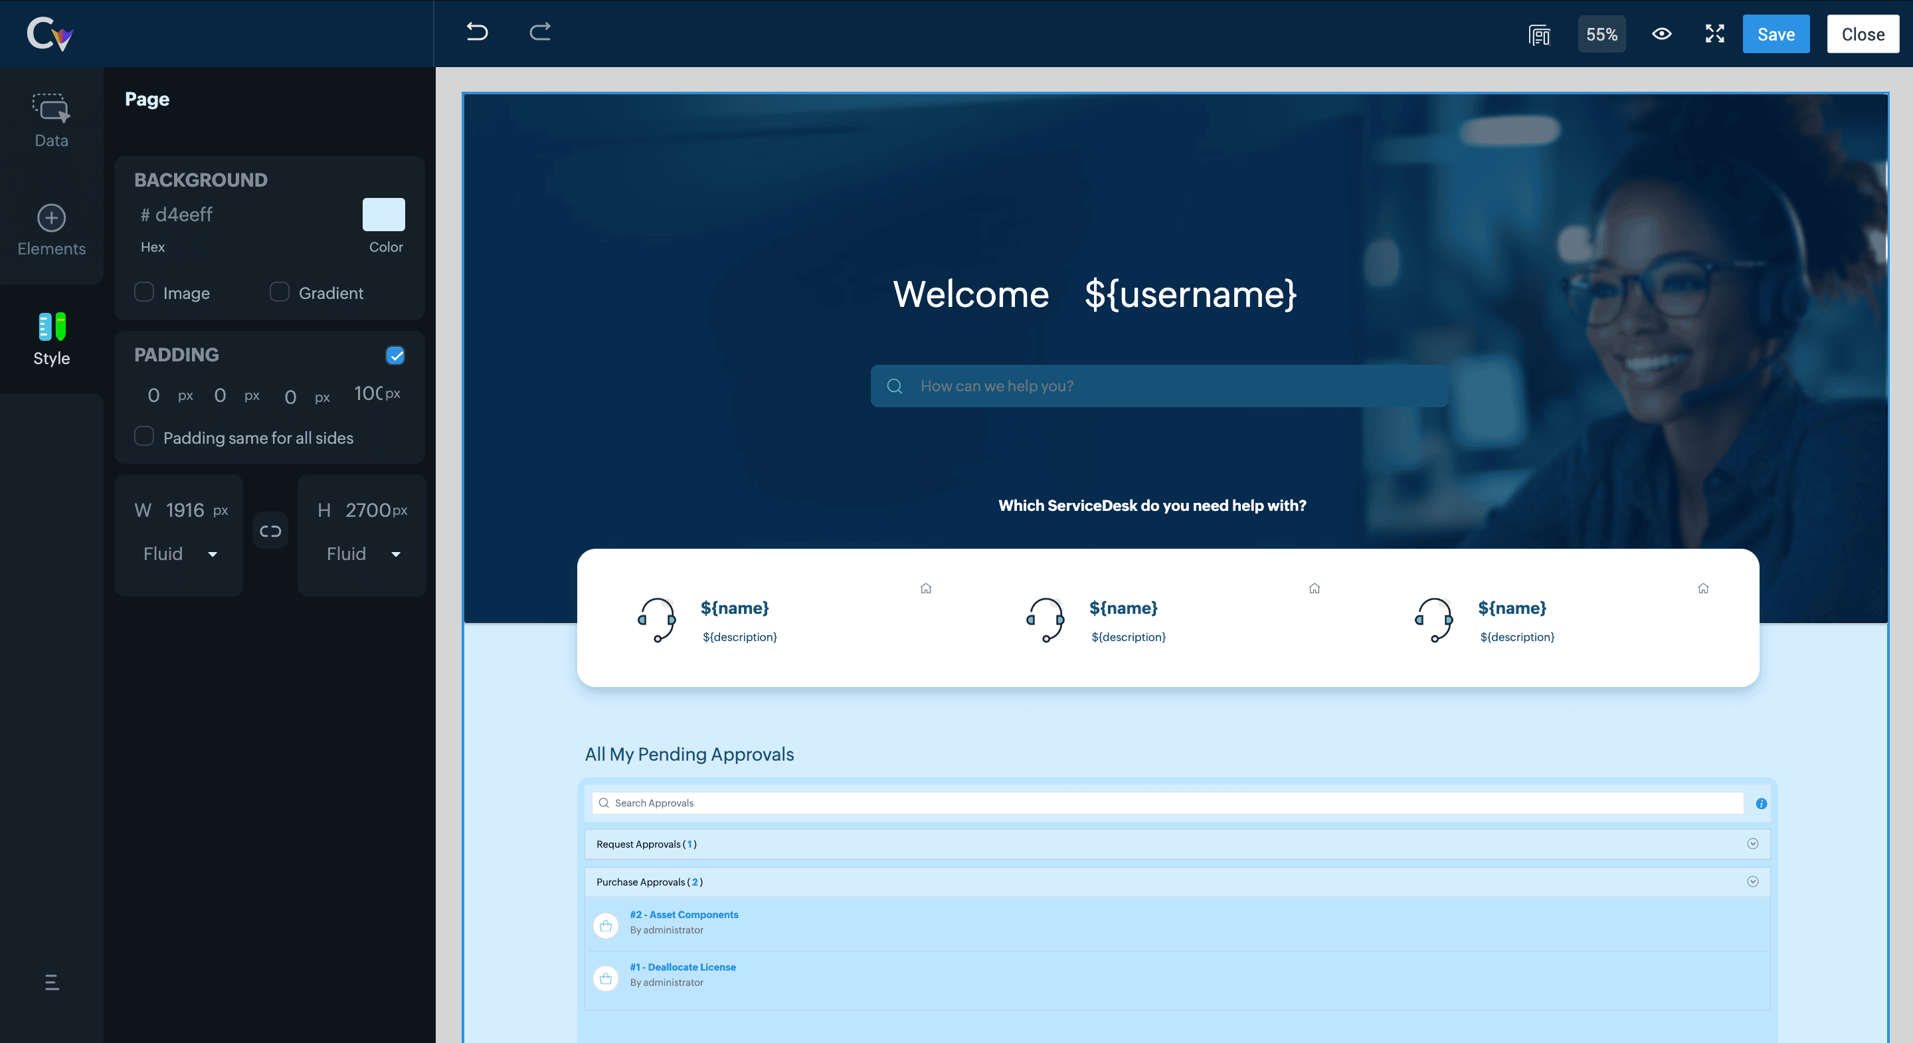
Task: Switch to the Elements tab
Action: tap(51, 230)
